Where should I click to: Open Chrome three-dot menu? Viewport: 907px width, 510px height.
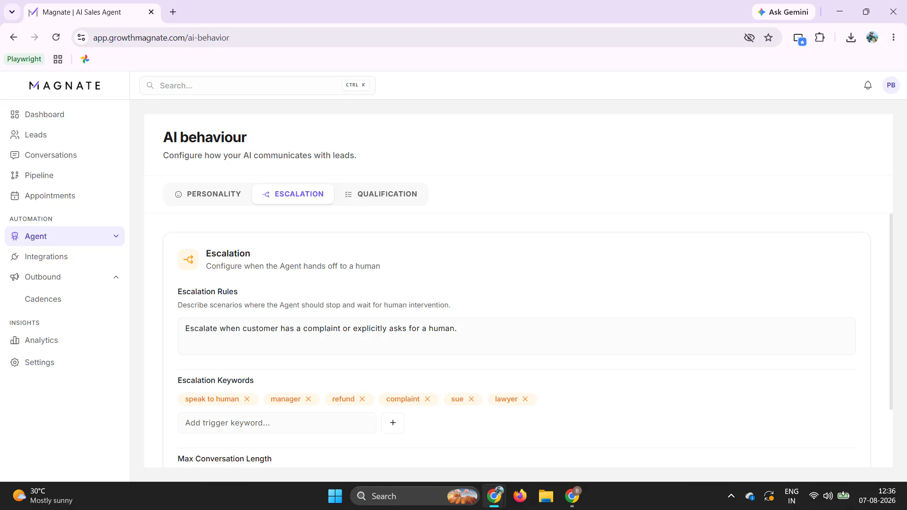click(x=893, y=37)
